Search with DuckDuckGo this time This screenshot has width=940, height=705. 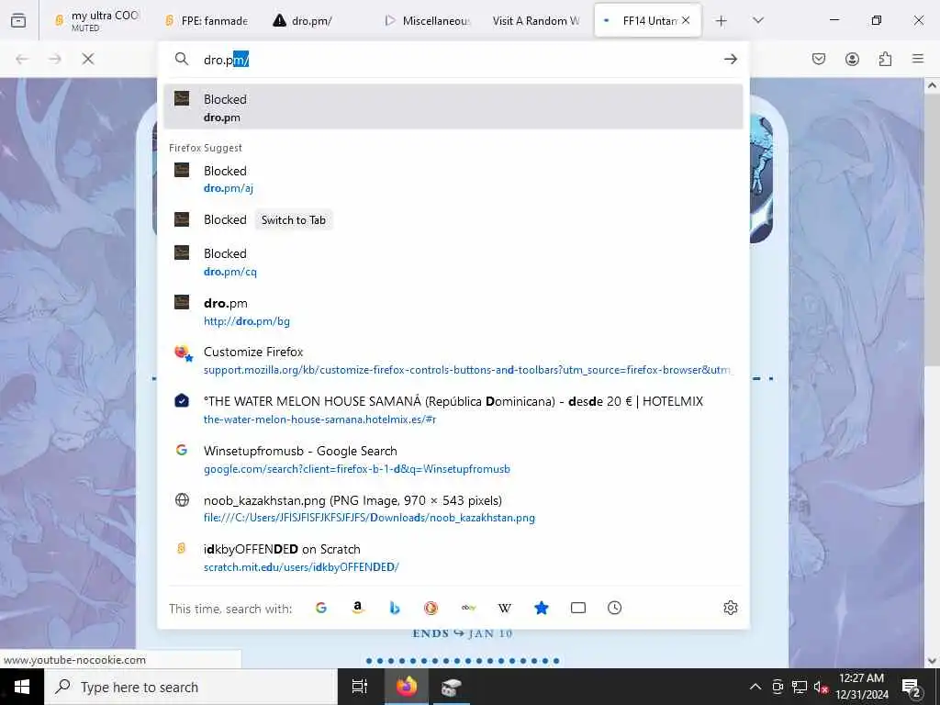pyautogui.click(x=431, y=608)
